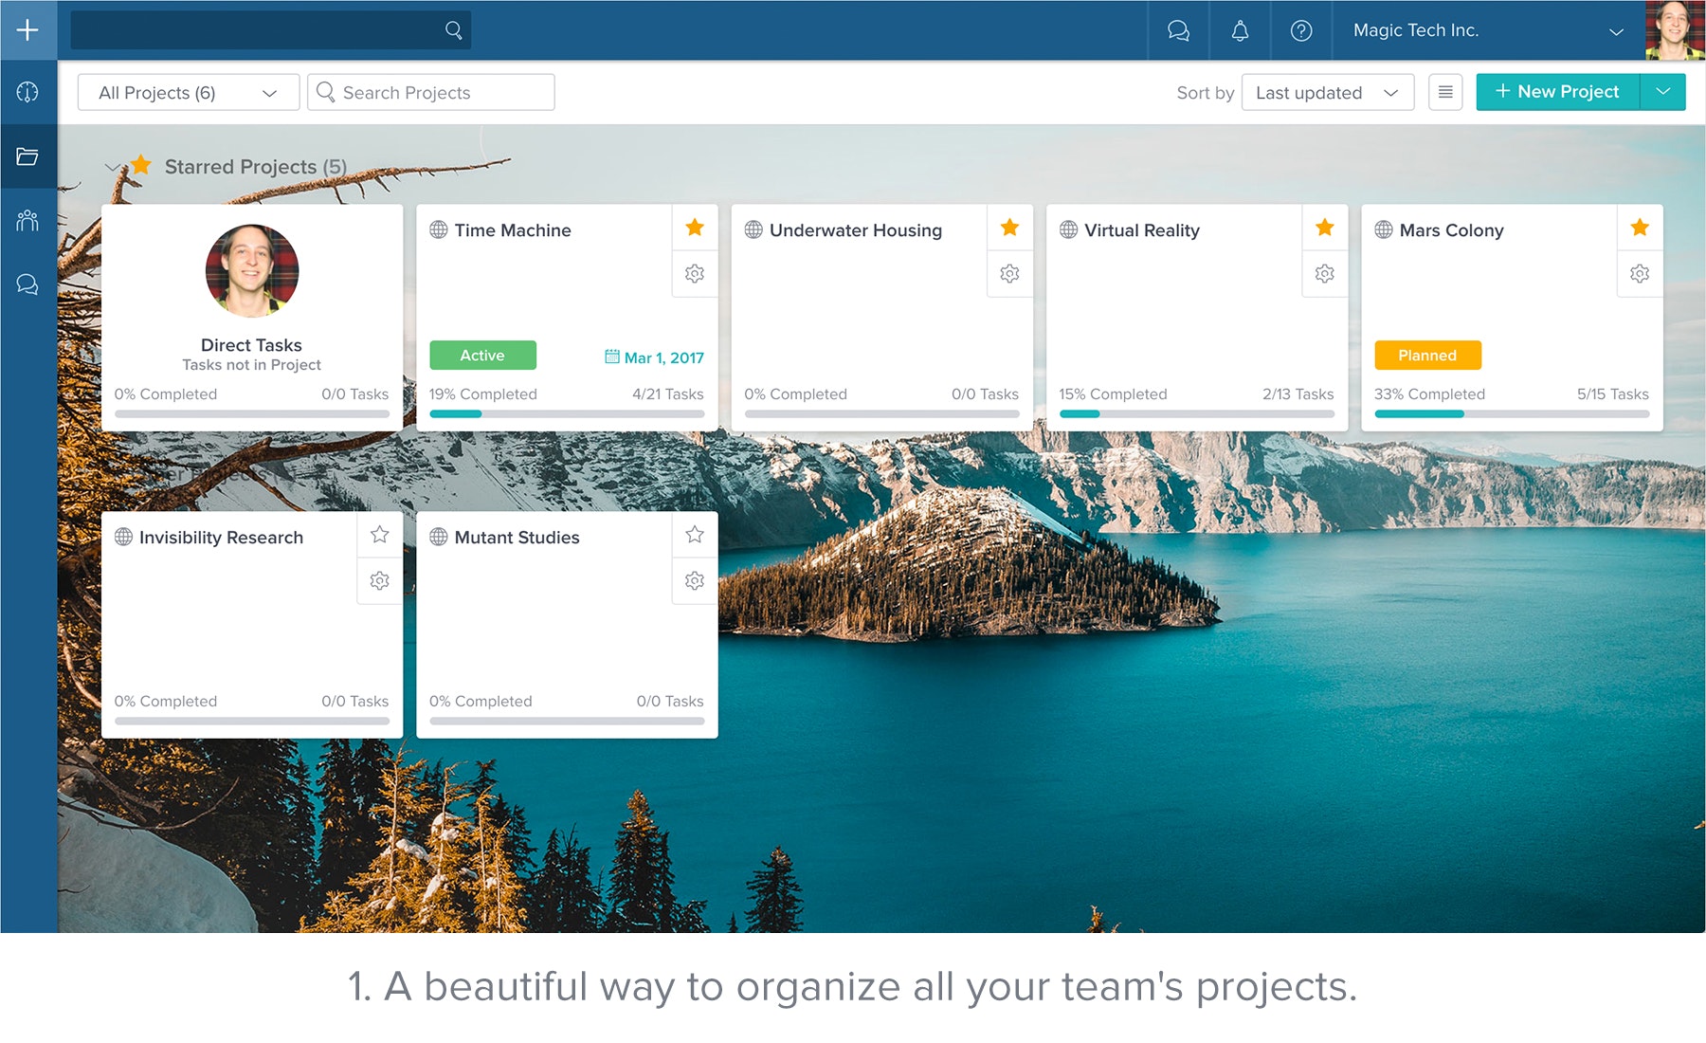Click the global search field in header
This screenshot has width=1706, height=1043.
click(270, 30)
